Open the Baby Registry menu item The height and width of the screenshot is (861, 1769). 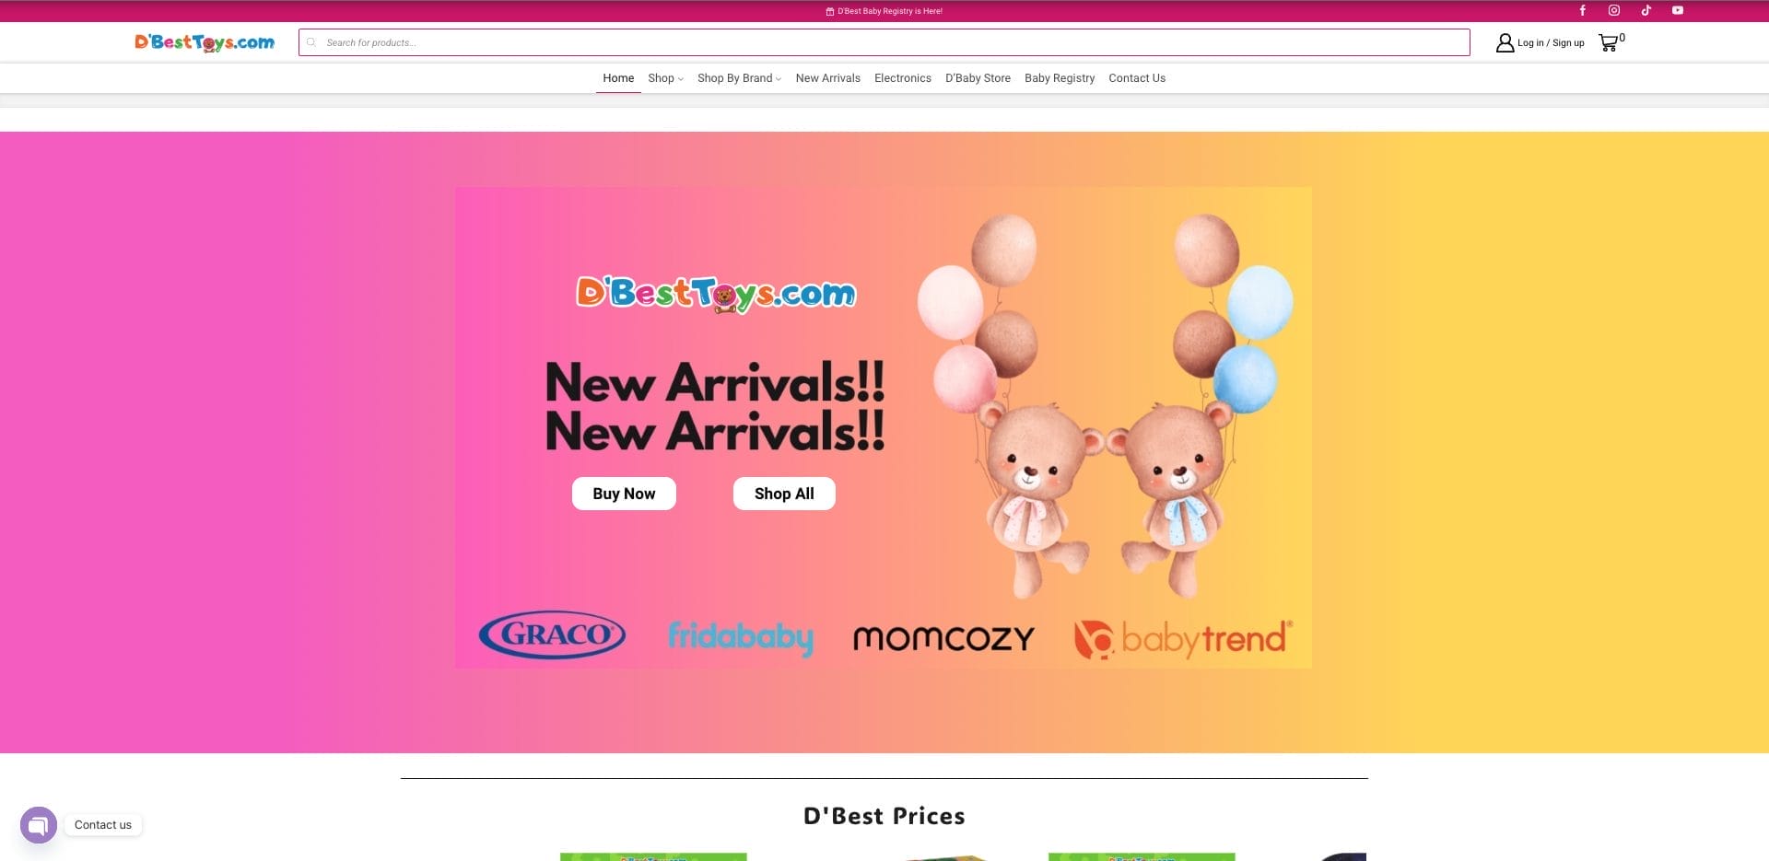pyautogui.click(x=1060, y=78)
